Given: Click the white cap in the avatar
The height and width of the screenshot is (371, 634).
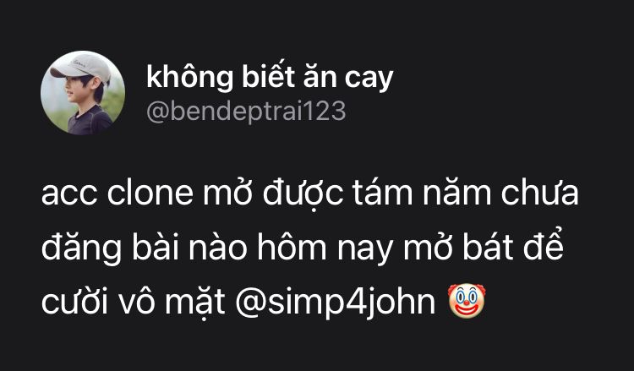Looking at the screenshot, I should pos(82,67).
